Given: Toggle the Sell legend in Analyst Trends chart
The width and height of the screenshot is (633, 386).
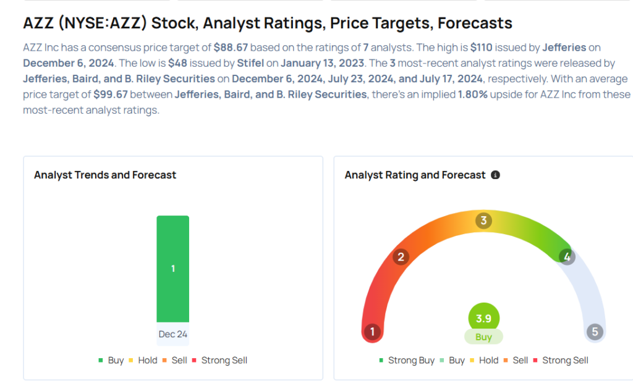Looking at the screenshot, I should point(175,360).
